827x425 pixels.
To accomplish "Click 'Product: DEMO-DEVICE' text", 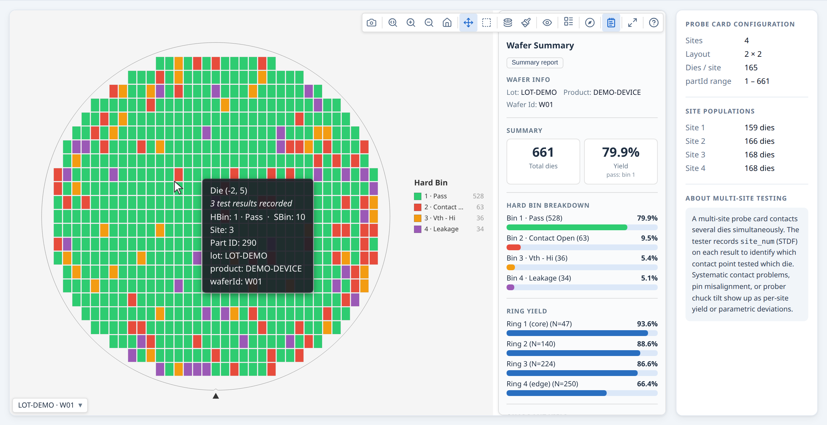I will (x=602, y=92).
